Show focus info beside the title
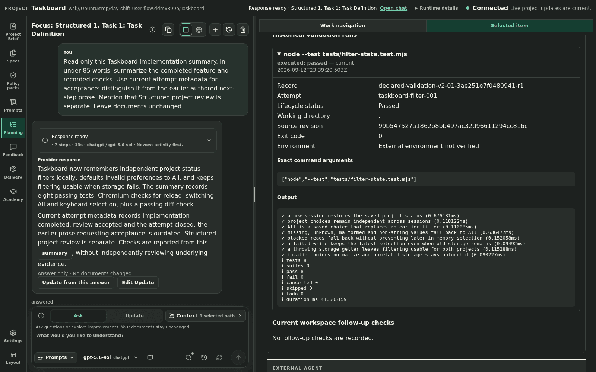Screen dimensions: 596x372 tap(152, 30)
